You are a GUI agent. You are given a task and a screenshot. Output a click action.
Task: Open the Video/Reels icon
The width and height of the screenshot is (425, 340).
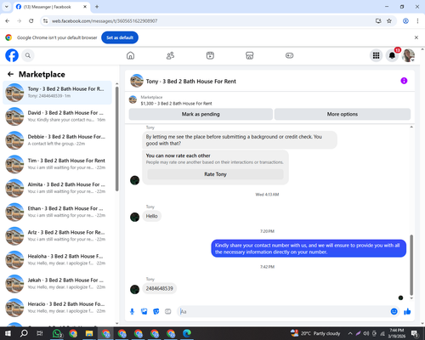[x=210, y=55]
